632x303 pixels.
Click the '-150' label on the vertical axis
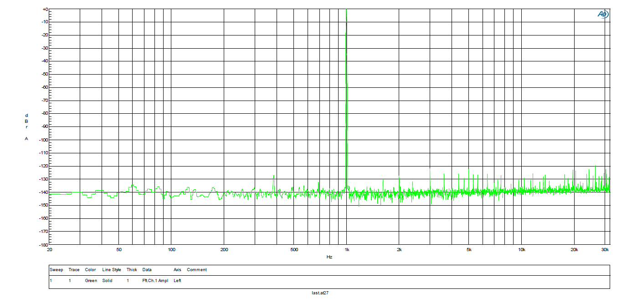pos(44,206)
